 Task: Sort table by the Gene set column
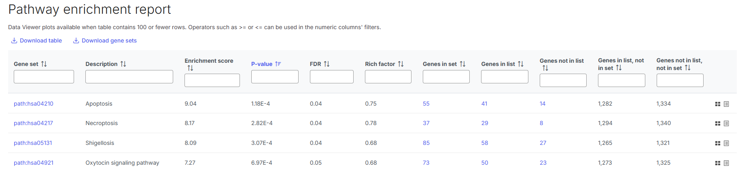pyautogui.click(x=44, y=64)
